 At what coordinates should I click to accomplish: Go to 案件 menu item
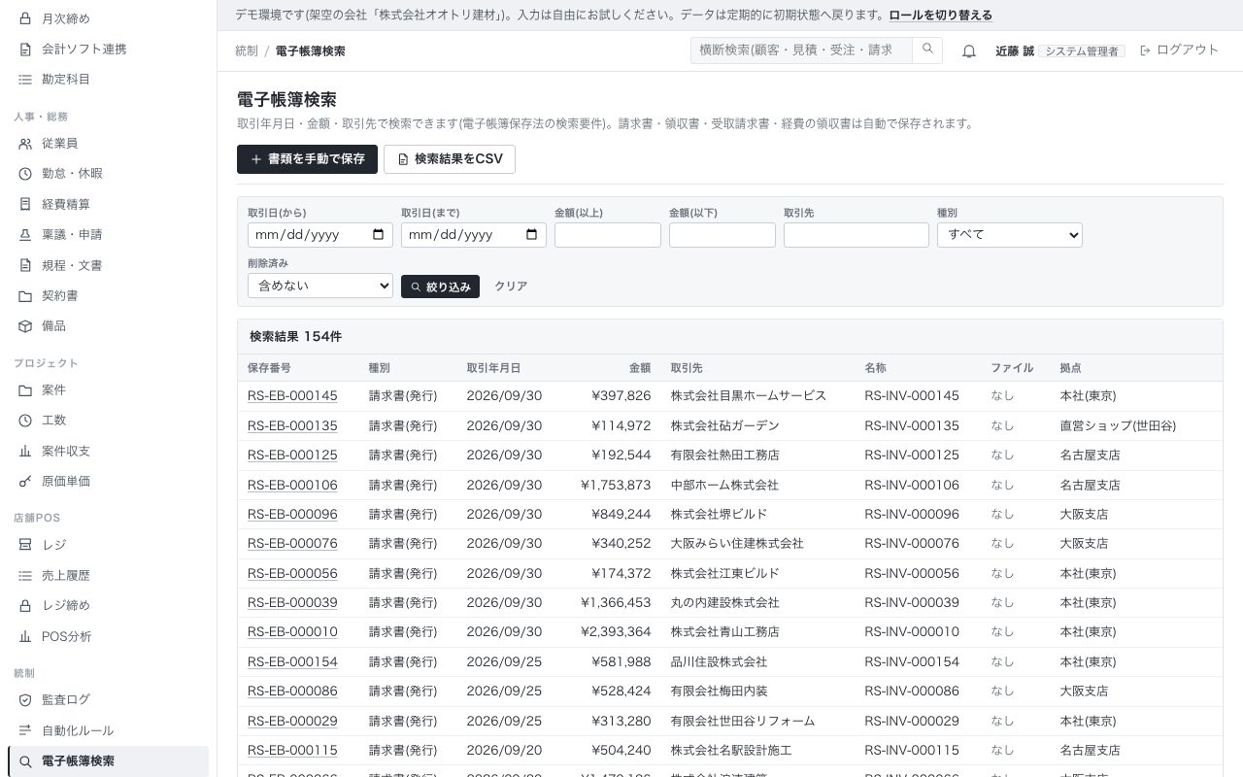pyautogui.click(x=108, y=389)
